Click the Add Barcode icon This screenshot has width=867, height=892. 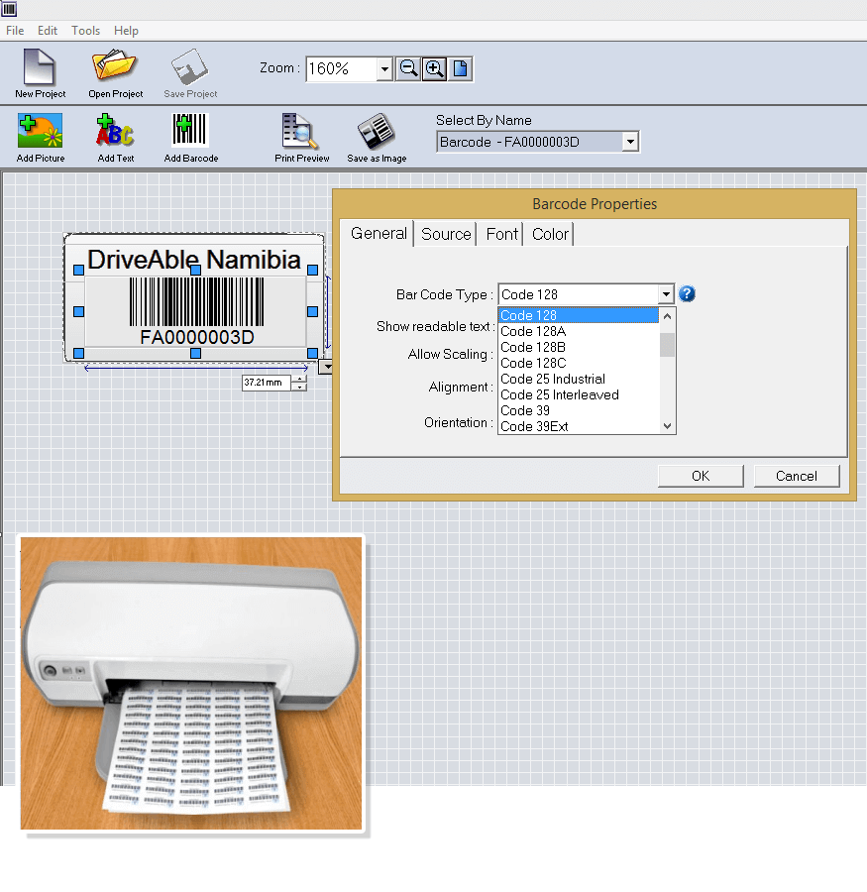pyautogui.click(x=190, y=130)
